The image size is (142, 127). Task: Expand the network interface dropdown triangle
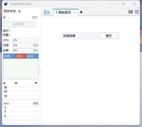(36, 83)
